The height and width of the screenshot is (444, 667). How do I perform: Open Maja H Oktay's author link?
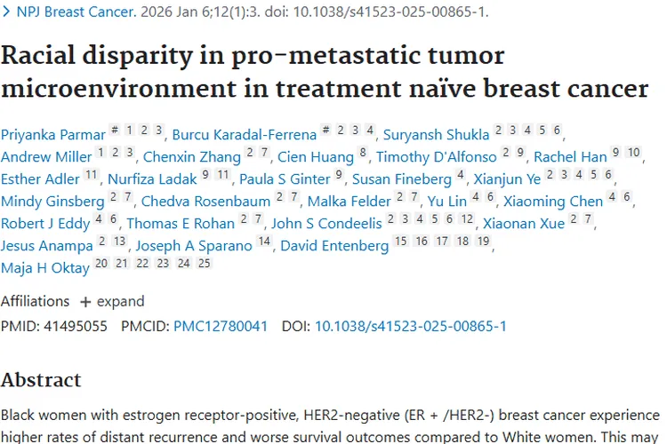(x=44, y=267)
